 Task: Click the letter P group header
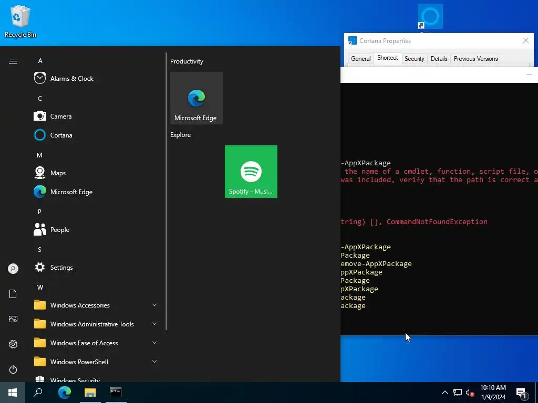[40, 212]
